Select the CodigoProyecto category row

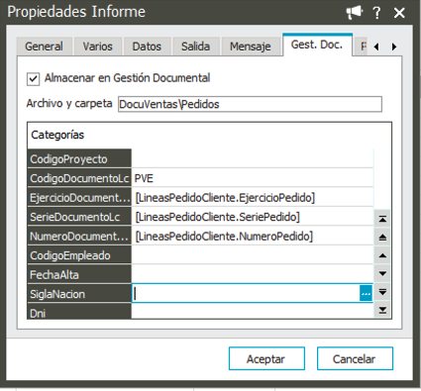(79, 158)
